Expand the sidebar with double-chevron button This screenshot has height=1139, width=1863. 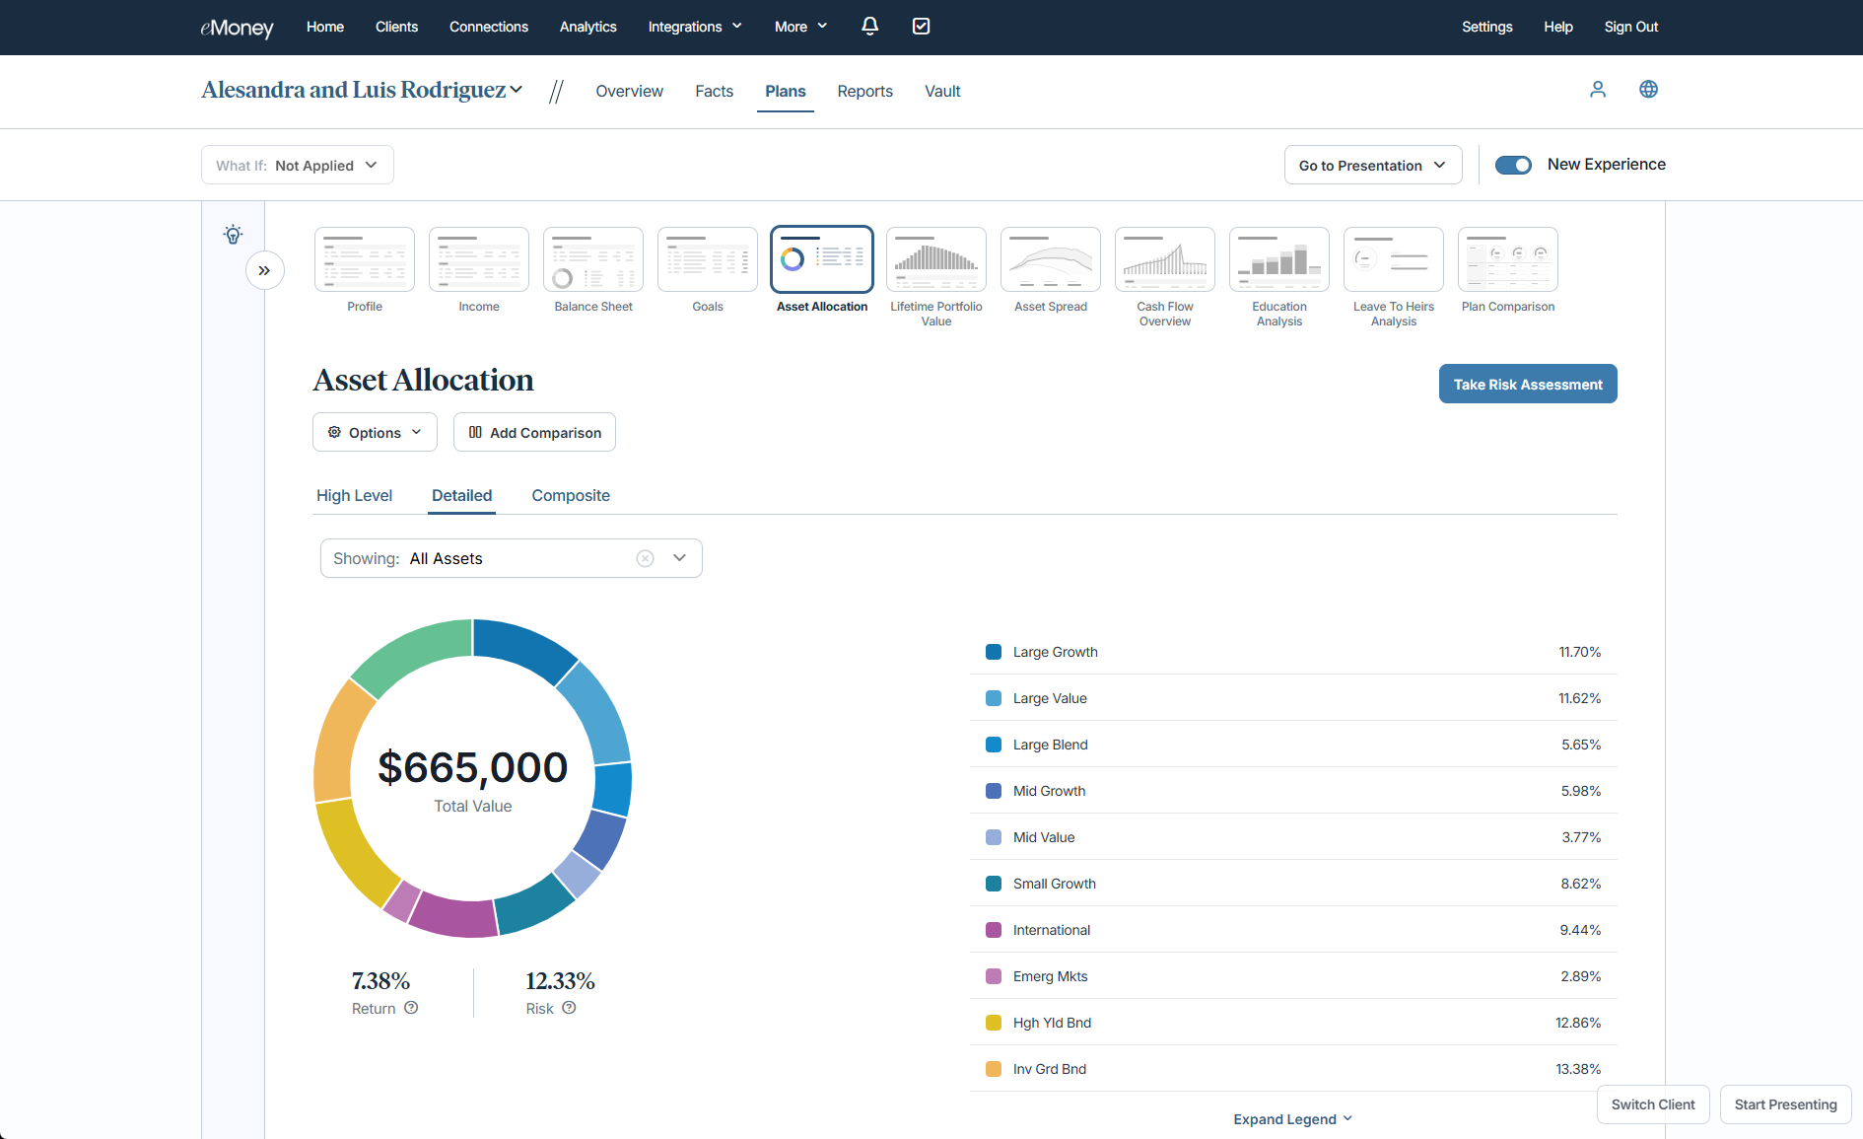[x=264, y=270]
